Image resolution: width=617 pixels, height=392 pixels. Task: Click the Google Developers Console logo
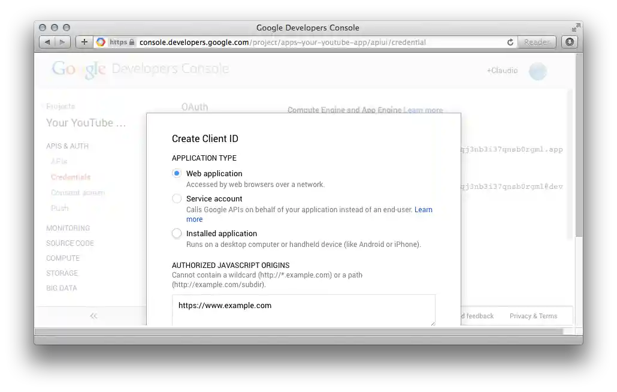[x=139, y=68]
